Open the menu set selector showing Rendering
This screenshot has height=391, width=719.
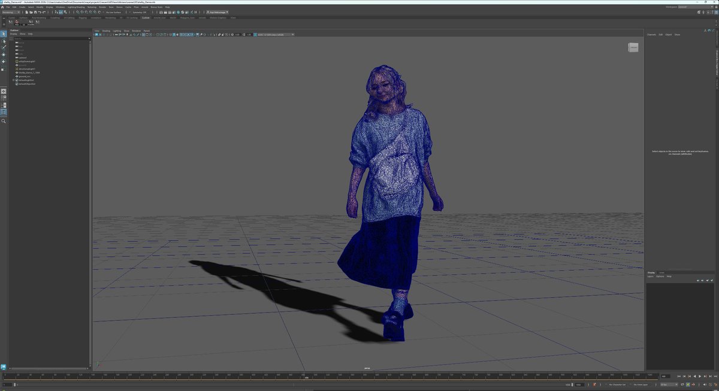[10, 12]
